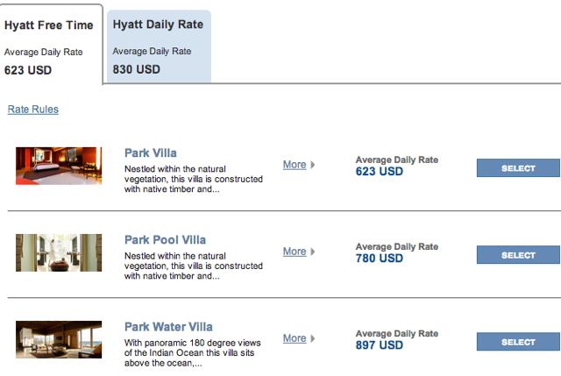
Task: Open the Hyatt Daily Rate tab
Action: point(159,46)
